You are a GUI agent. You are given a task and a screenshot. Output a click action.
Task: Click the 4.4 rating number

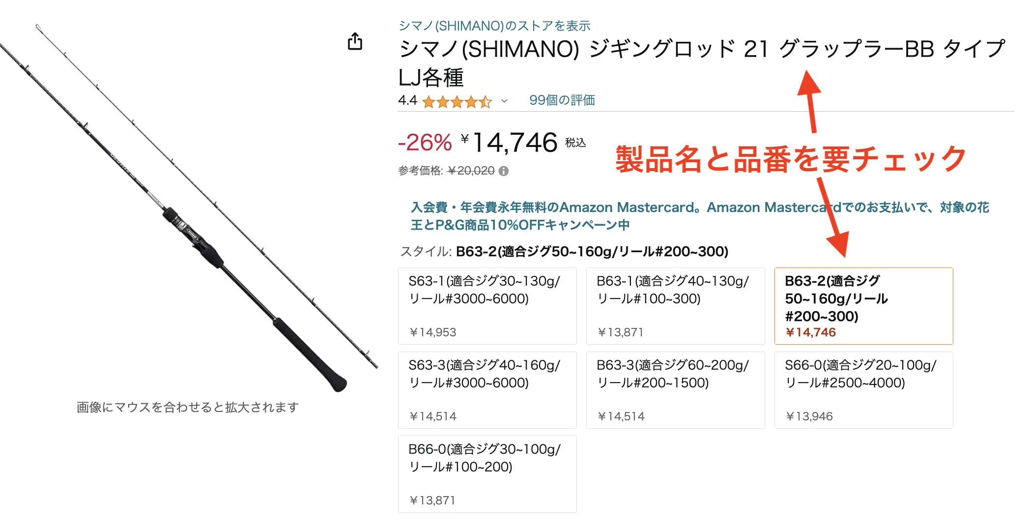[407, 101]
